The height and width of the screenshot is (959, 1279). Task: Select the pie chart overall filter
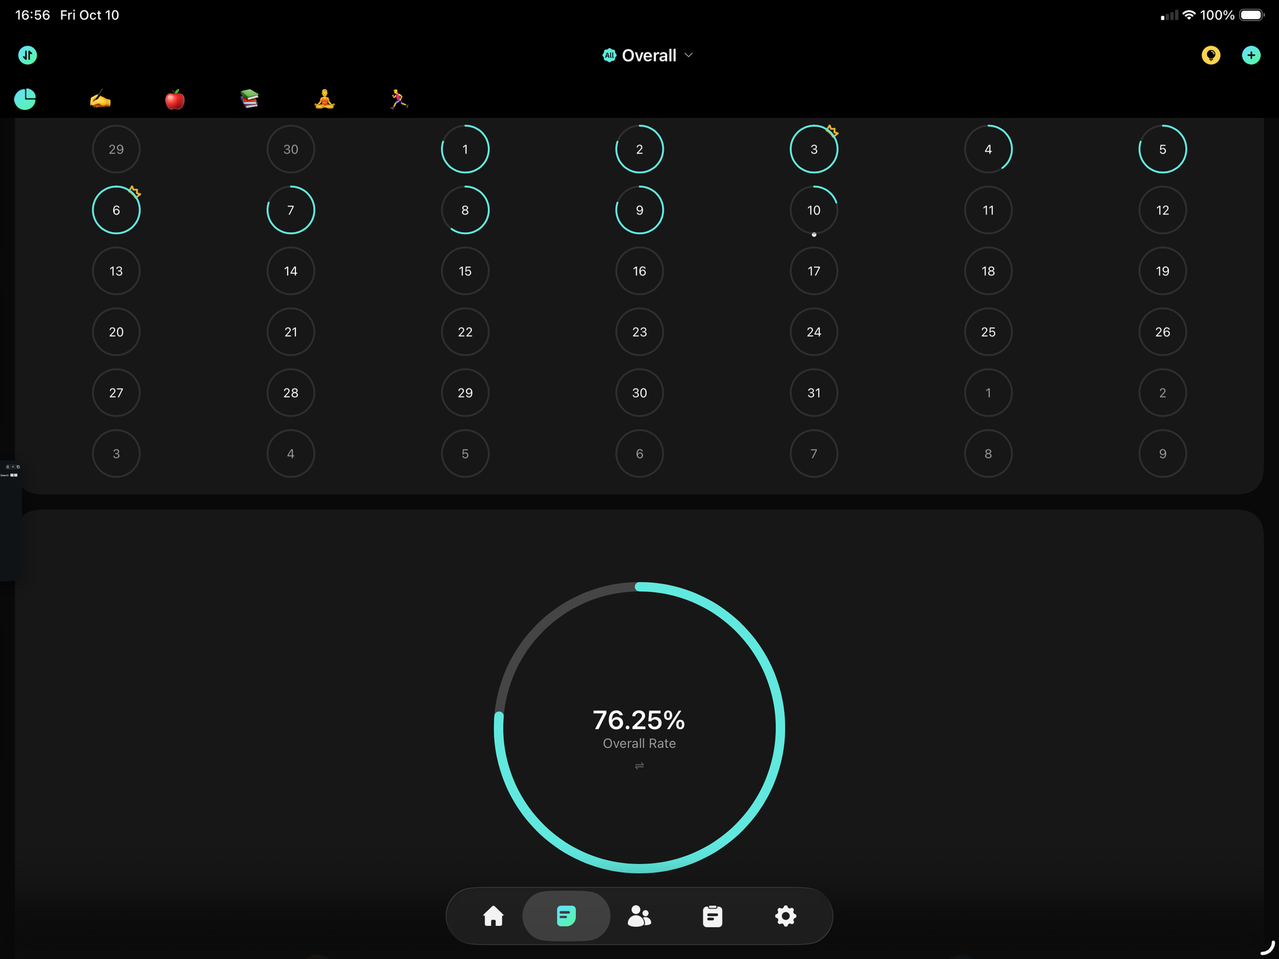[25, 99]
